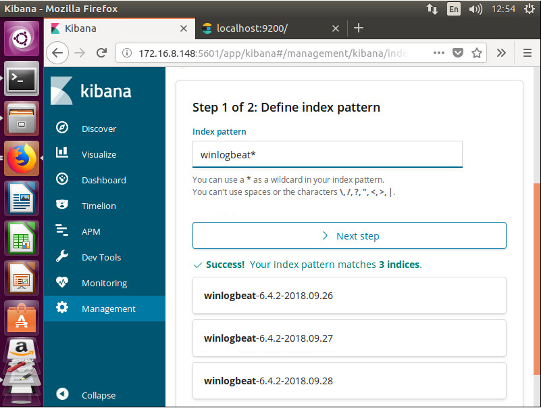Click the index pattern input field
541x408 pixels.
(x=327, y=154)
